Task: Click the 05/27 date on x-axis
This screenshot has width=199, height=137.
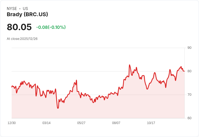Action: tap(81, 123)
